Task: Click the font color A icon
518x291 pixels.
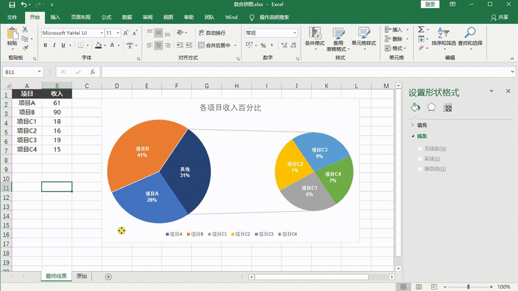Action: pyautogui.click(x=112, y=45)
